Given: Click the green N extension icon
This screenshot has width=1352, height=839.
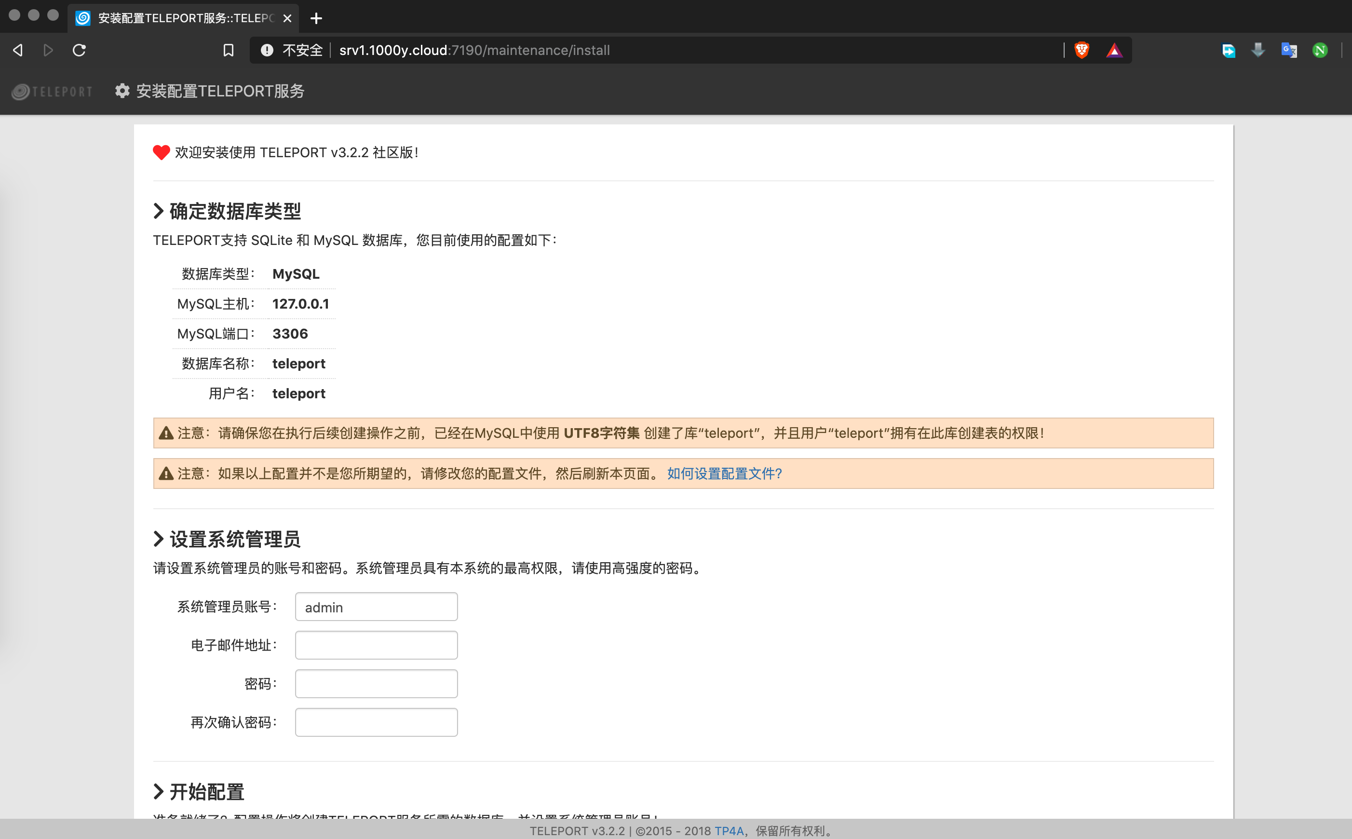Looking at the screenshot, I should pos(1320,51).
